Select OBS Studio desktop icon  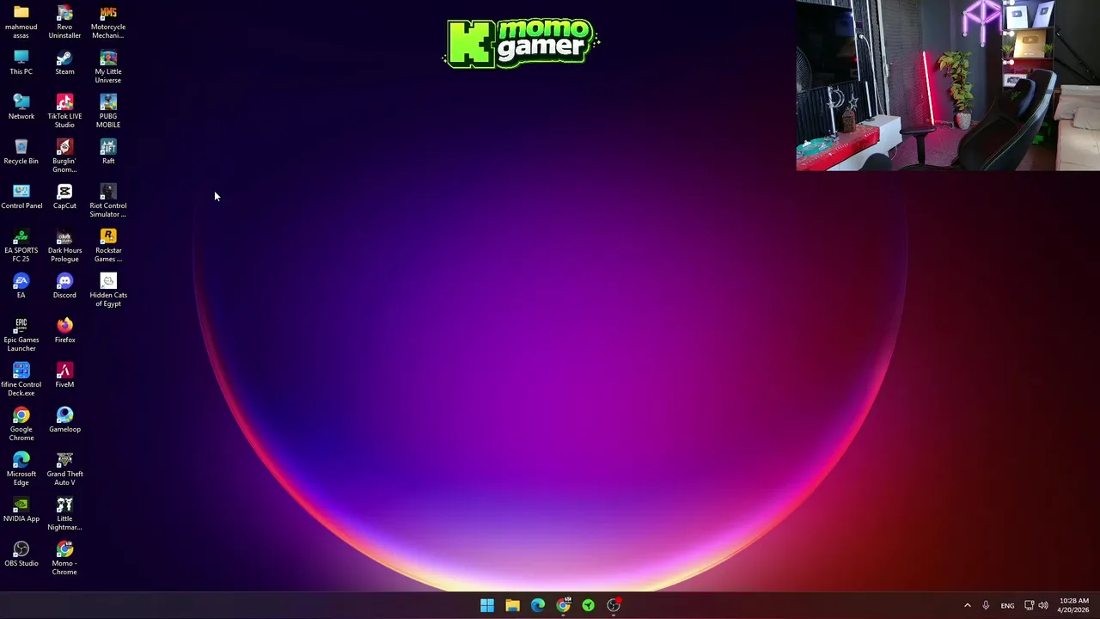pos(21,555)
